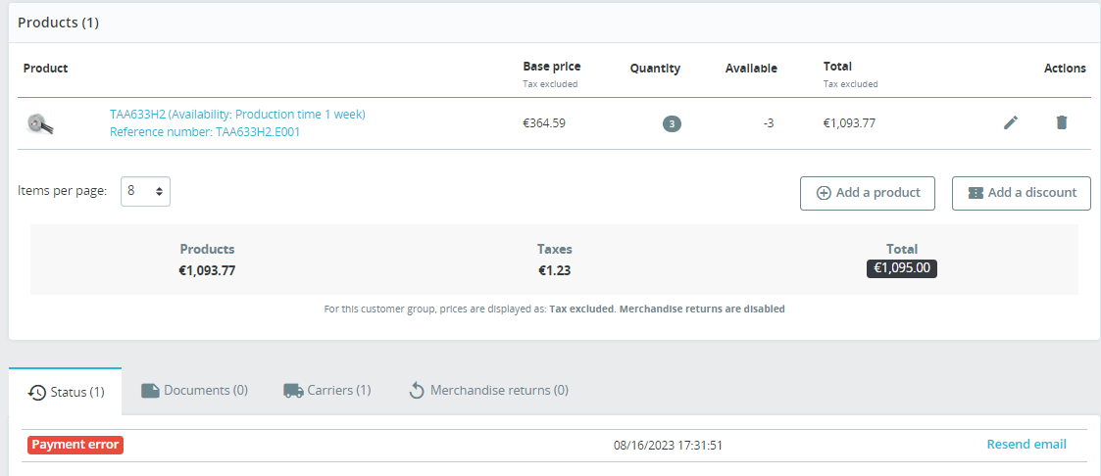Select the Status (1) tab
Image resolution: width=1101 pixels, height=476 pixels.
[x=66, y=391]
